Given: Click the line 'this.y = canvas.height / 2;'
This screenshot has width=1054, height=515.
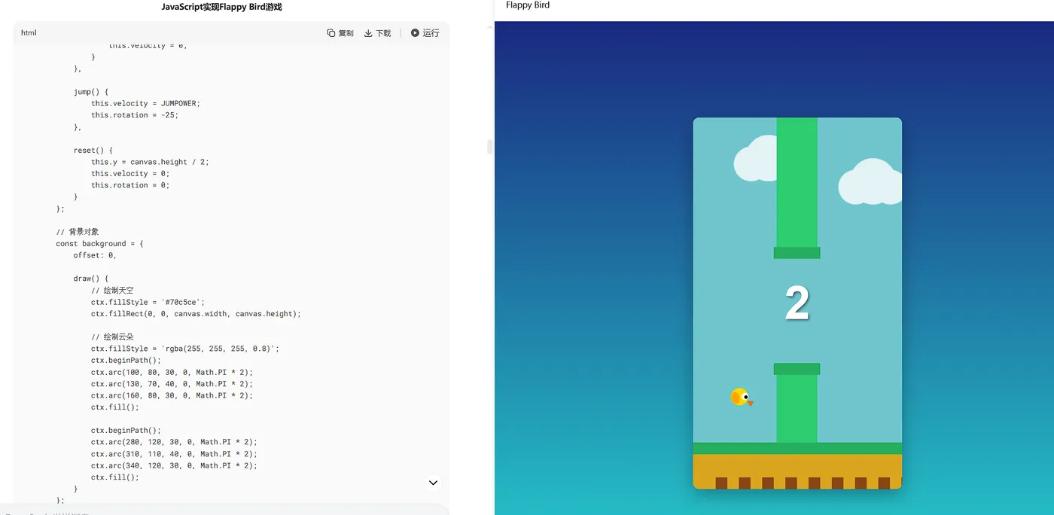Looking at the screenshot, I should click(x=151, y=162).
